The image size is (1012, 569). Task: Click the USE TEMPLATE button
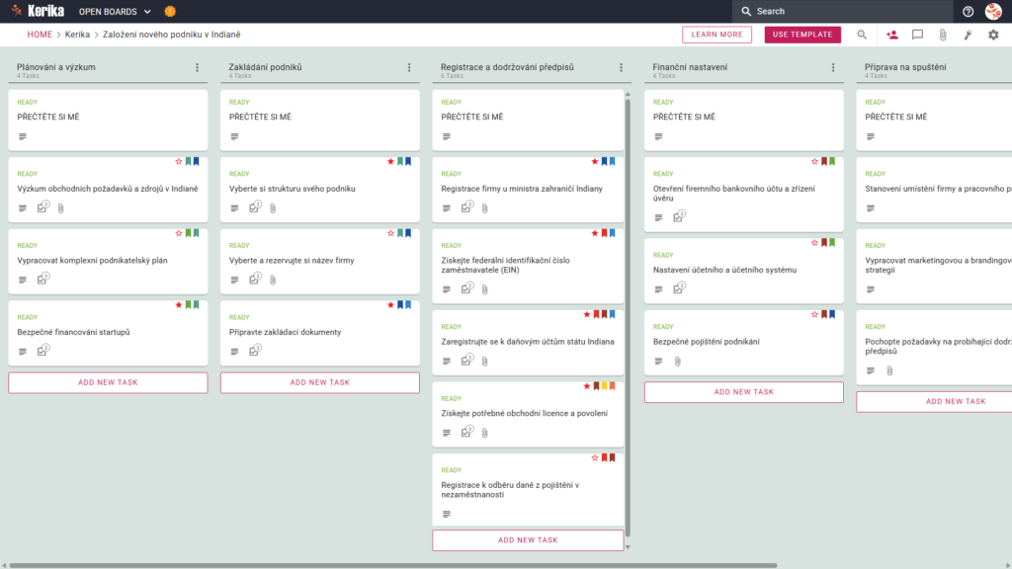pos(802,35)
